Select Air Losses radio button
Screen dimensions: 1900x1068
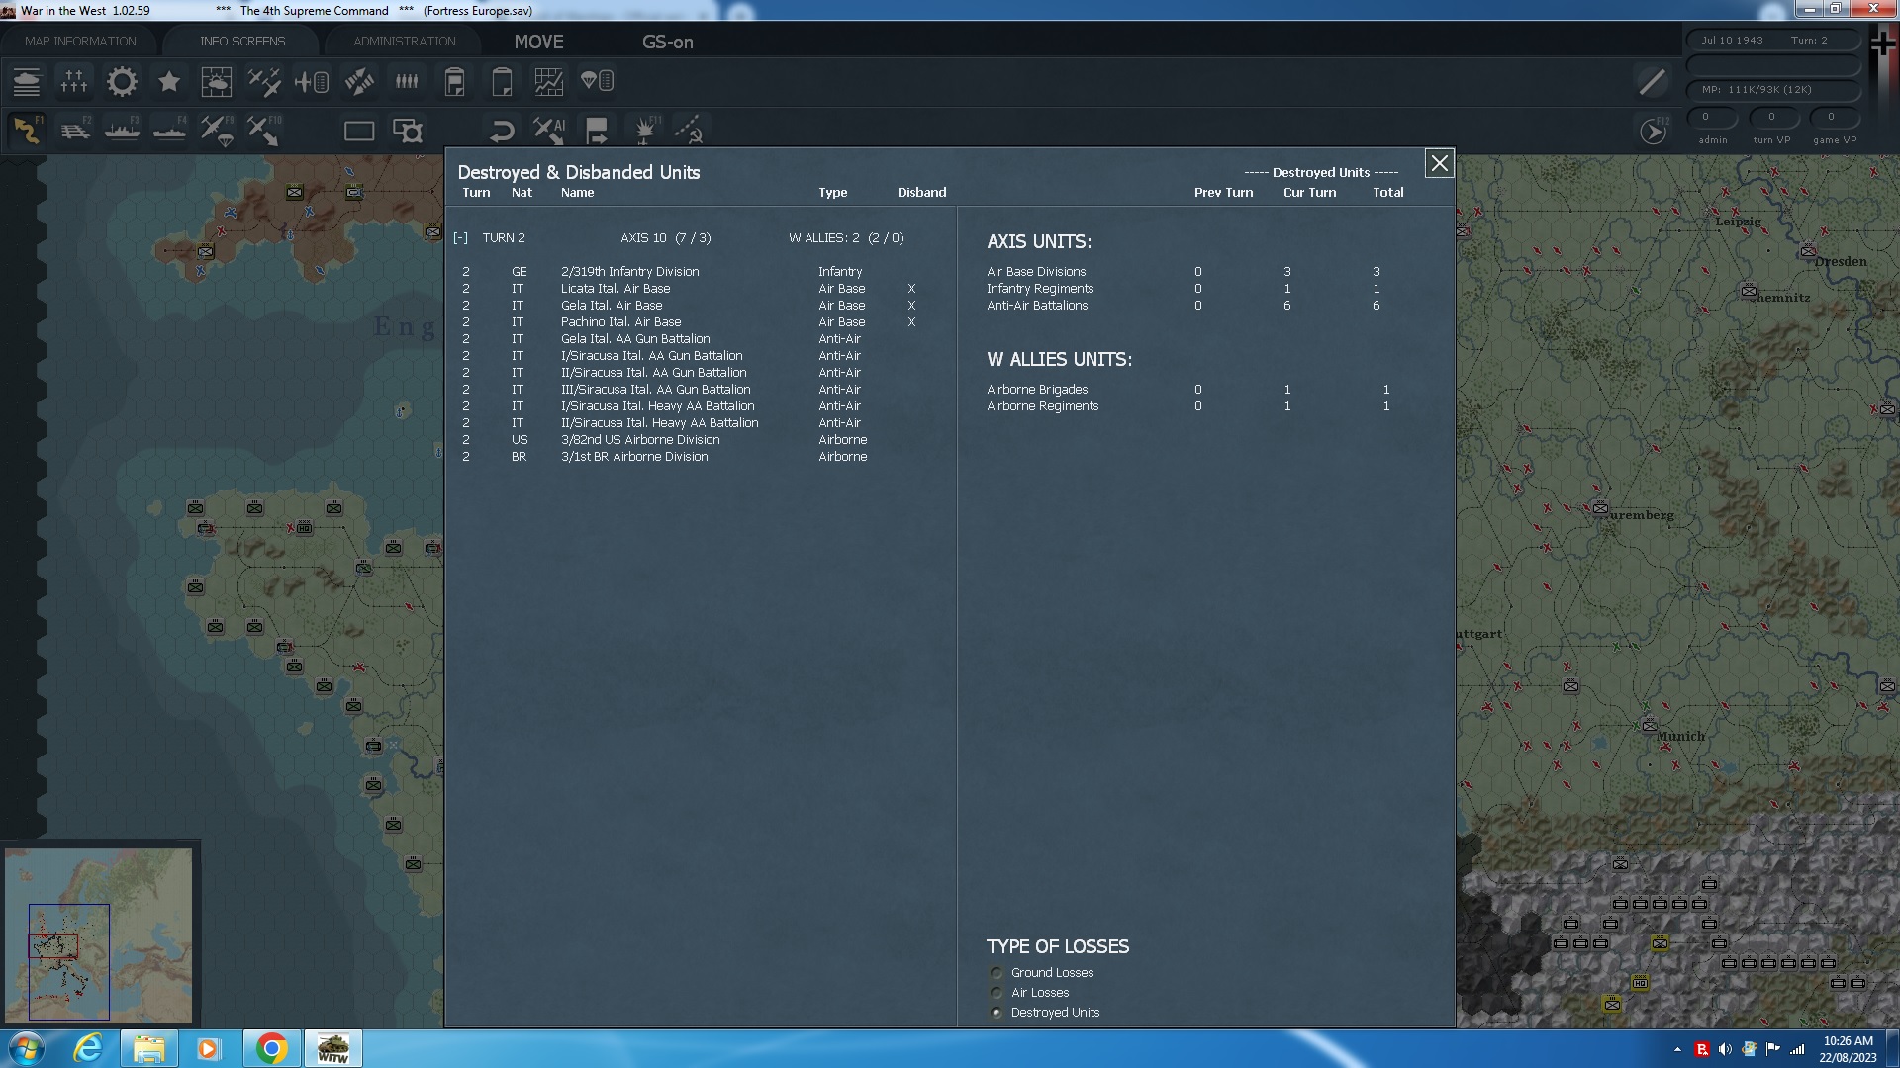[x=997, y=993]
